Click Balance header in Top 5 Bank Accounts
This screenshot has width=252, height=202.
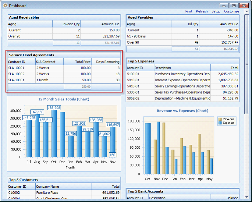pyautogui.click(x=225, y=198)
